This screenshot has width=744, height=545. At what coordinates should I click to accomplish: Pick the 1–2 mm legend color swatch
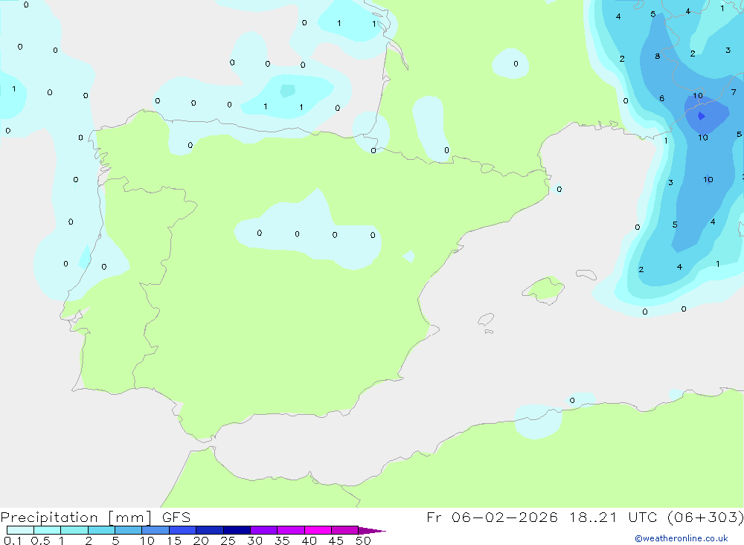(x=74, y=530)
